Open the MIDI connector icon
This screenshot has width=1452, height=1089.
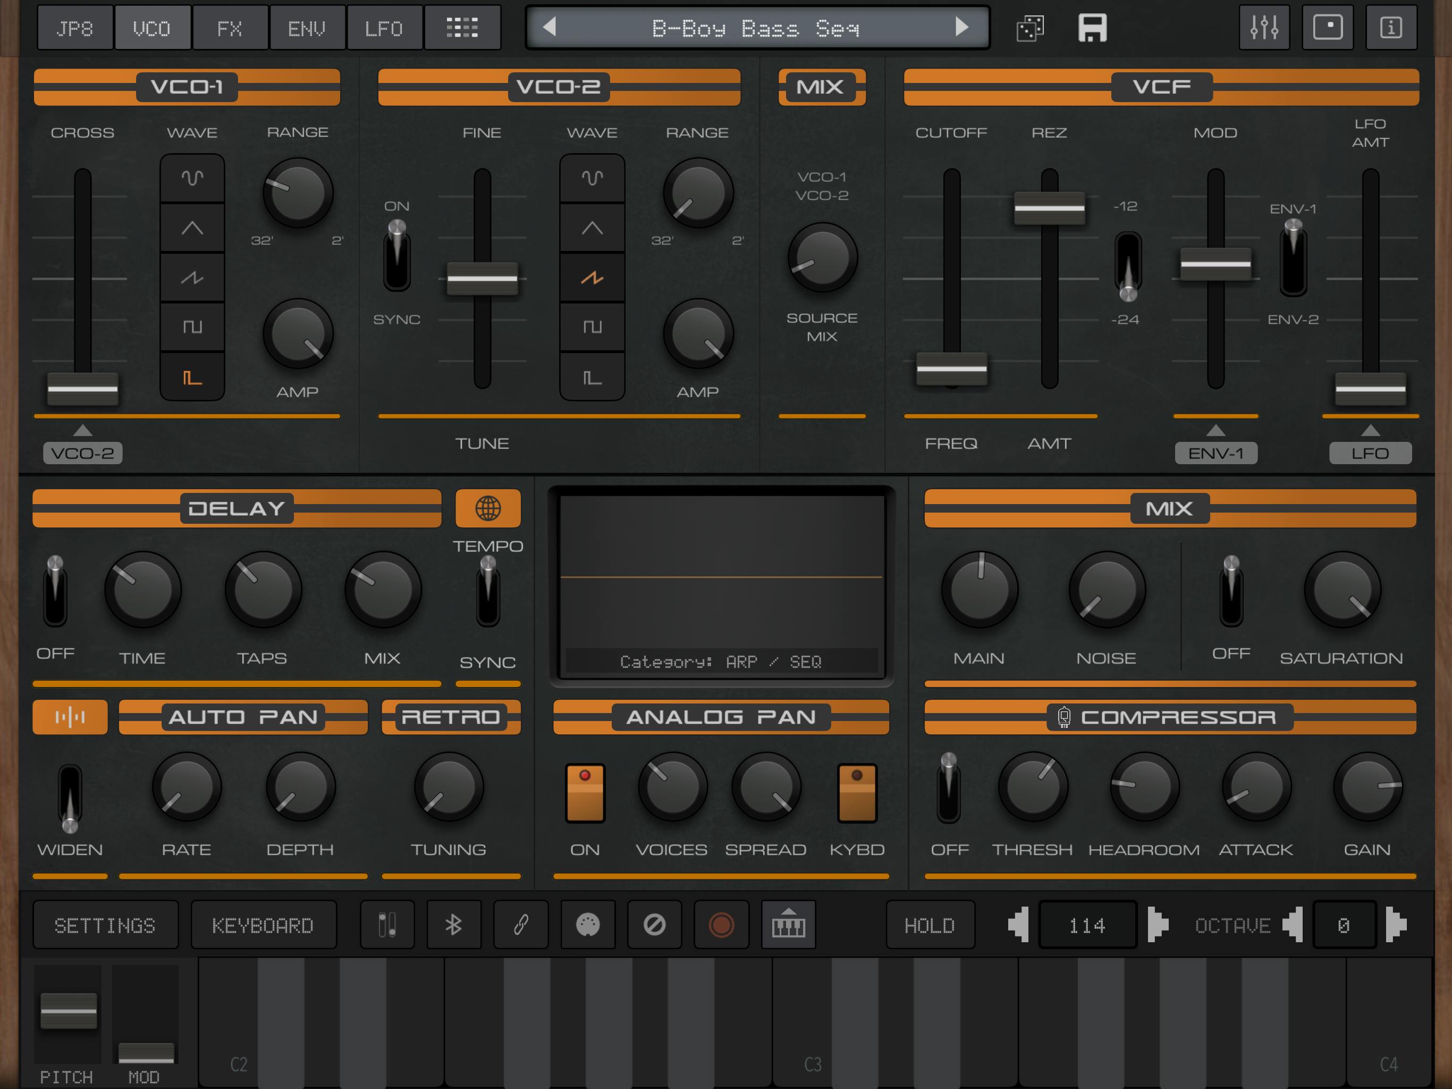(587, 925)
